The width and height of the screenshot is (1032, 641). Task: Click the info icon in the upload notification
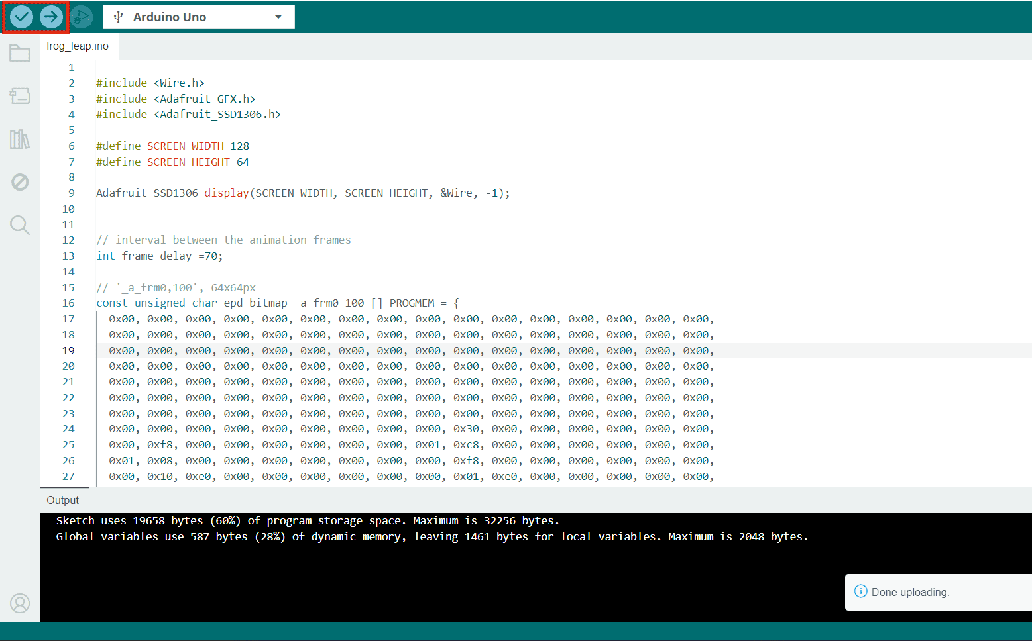click(x=860, y=591)
